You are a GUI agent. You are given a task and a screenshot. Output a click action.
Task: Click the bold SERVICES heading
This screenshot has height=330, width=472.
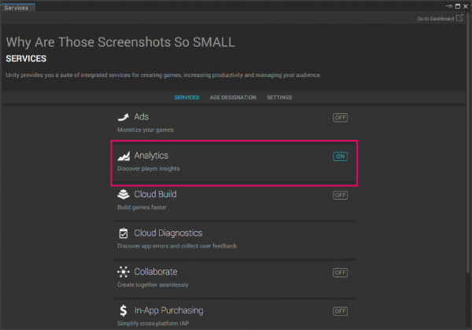26,59
